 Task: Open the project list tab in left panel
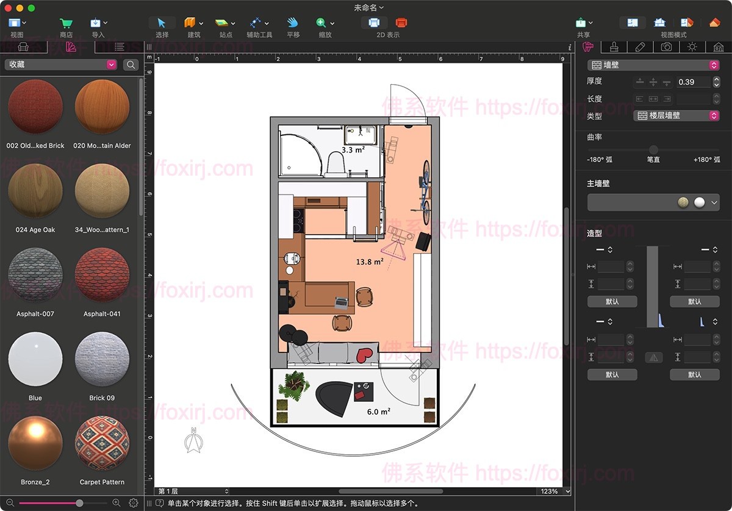120,47
